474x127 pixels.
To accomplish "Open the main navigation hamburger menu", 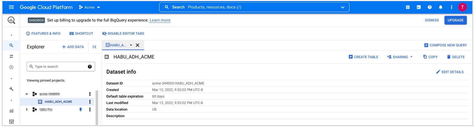I will pos(11,7).
